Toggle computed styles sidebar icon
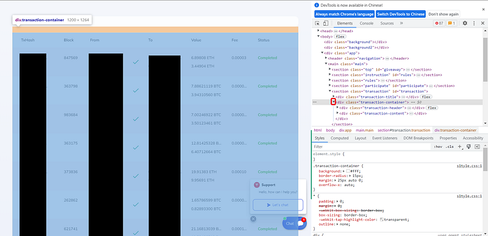This screenshot has height=236, width=488. coord(478,147)
